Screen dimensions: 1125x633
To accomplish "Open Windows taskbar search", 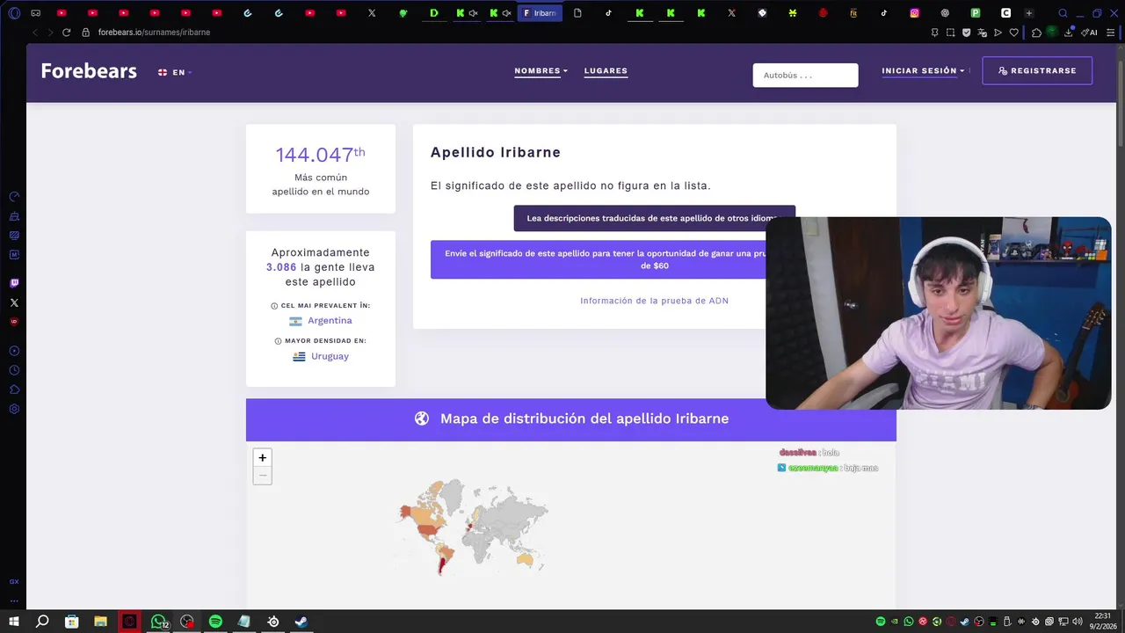I will click(x=42, y=622).
